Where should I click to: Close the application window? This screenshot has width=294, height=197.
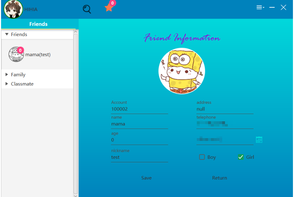click(x=283, y=7)
